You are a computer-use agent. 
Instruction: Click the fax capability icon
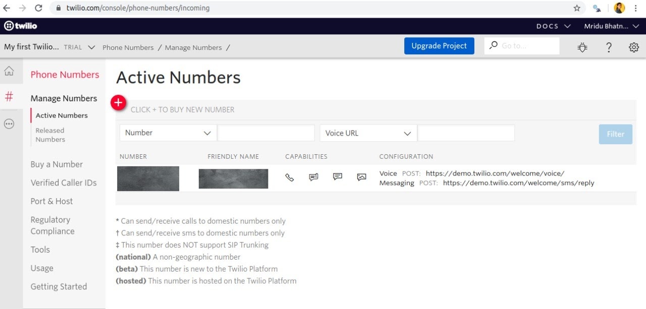pyautogui.click(x=313, y=177)
